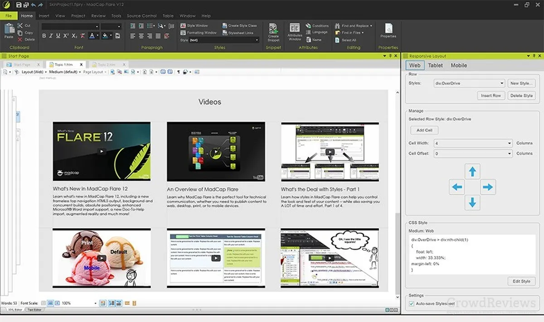Toggle Italic formatting in Font group
Screen dimensions: 544x322
click(51, 36)
